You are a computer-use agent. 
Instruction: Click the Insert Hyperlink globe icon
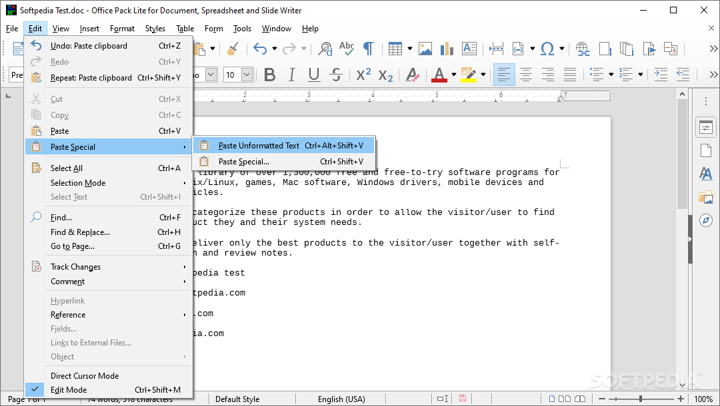(583, 49)
